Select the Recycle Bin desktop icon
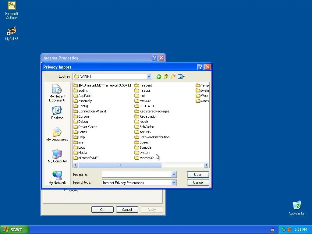Image resolution: width=312 pixels, height=234 pixels. (x=297, y=208)
